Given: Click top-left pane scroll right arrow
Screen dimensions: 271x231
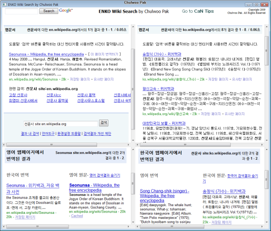Looking at the screenshot, I should (x=128, y=145).
